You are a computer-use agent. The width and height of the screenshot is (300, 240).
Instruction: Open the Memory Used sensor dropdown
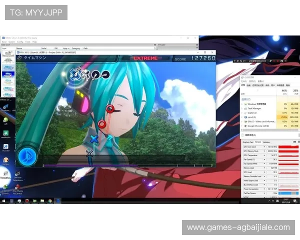tap(276, 168)
